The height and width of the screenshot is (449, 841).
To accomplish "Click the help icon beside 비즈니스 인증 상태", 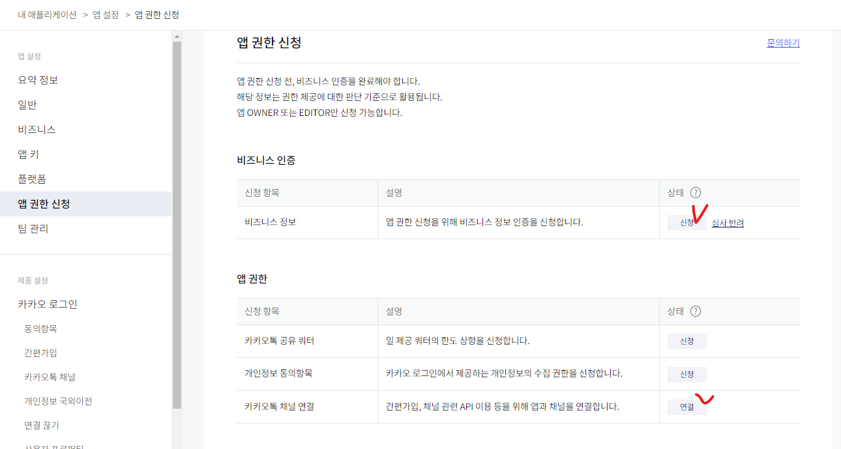I will tap(696, 192).
